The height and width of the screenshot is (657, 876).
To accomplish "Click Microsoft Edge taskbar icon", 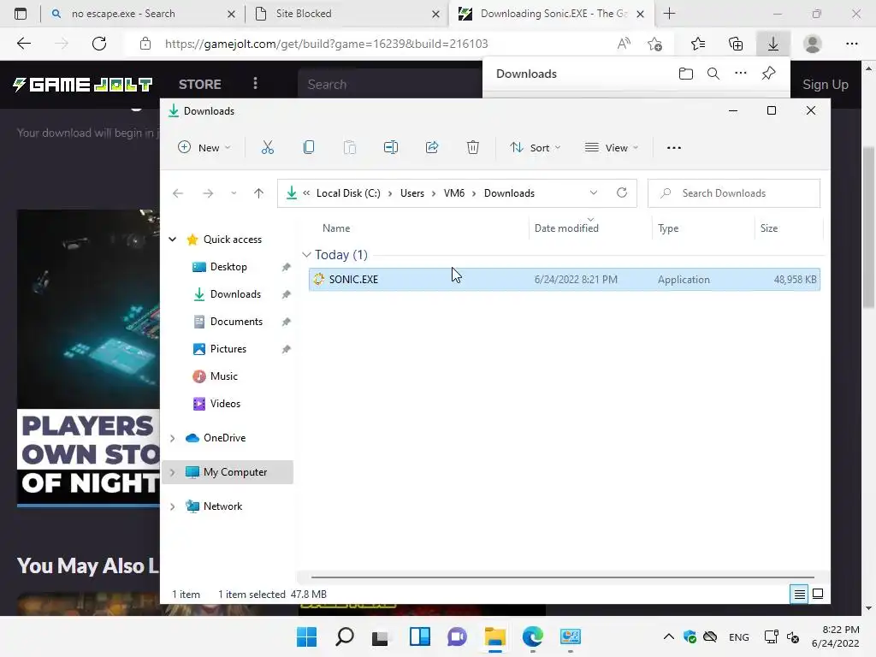I will pyautogui.click(x=532, y=636).
